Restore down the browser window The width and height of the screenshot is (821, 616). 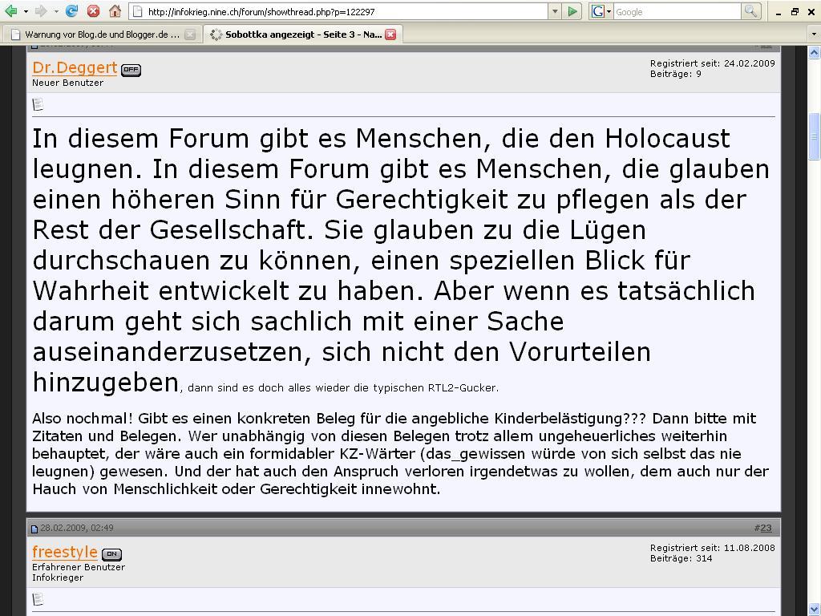(x=795, y=11)
